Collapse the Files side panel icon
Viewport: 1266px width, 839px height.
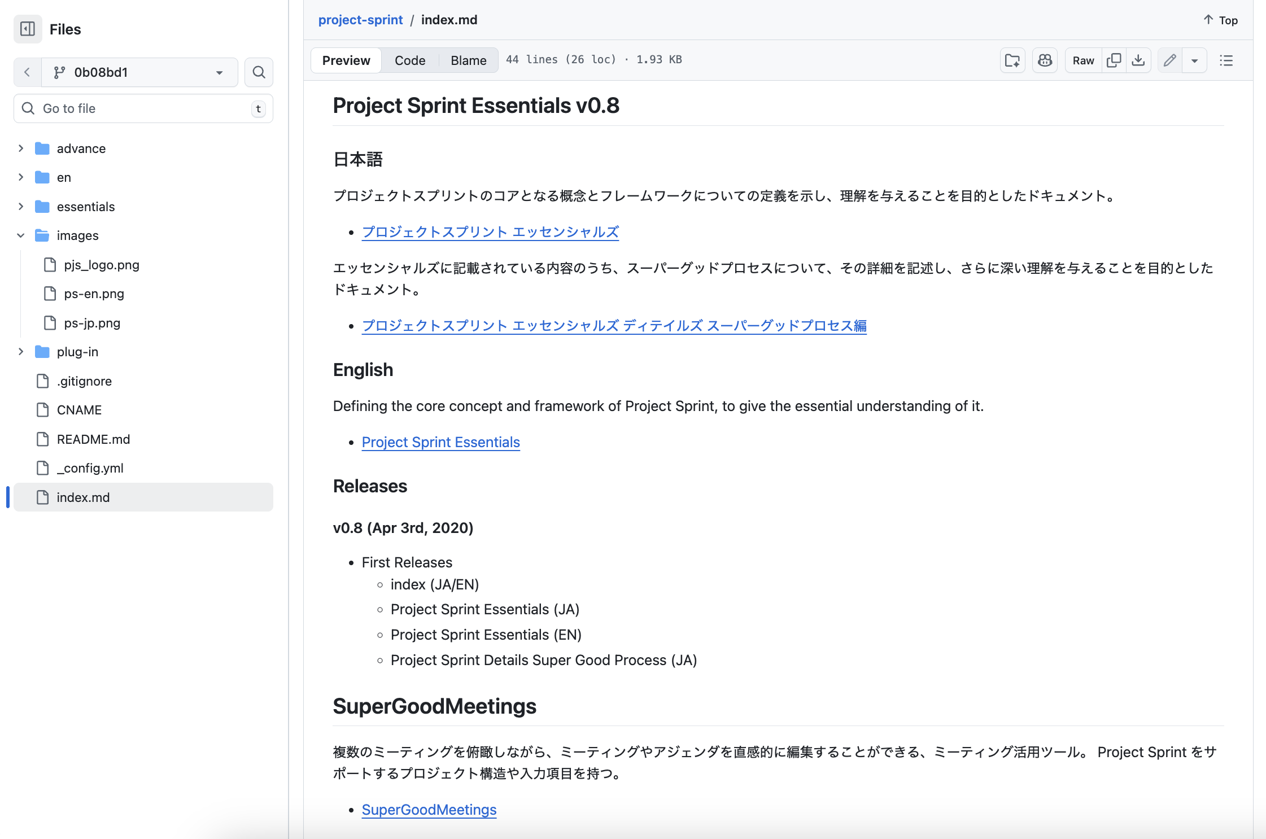(28, 29)
